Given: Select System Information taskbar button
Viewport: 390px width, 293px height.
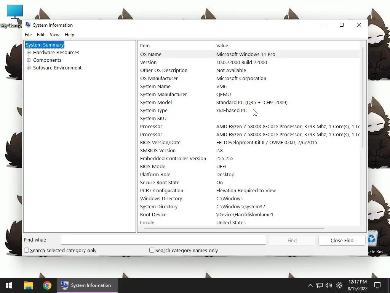Looking at the screenshot, I should 87,285.
